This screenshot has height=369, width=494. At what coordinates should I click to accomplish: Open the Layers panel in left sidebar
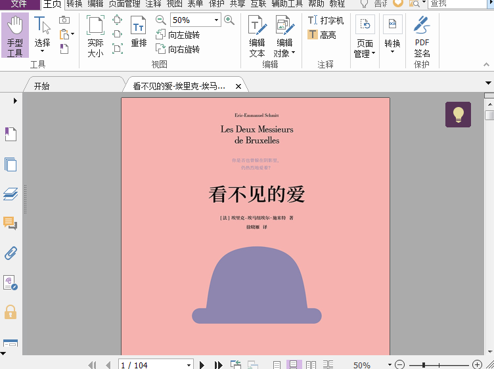(11, 194)
